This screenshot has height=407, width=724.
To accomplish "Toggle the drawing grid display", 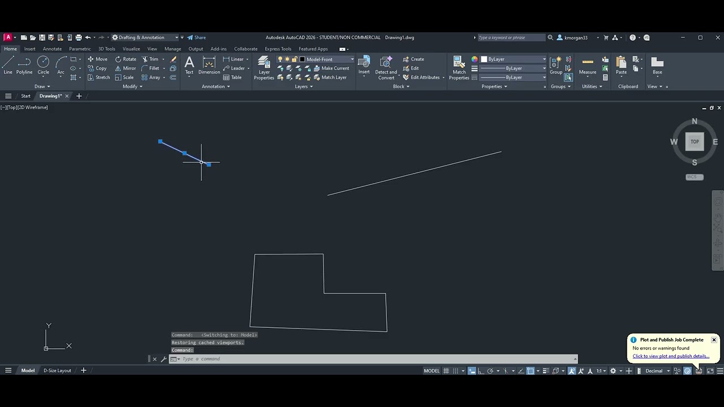I will click(446, 371).
